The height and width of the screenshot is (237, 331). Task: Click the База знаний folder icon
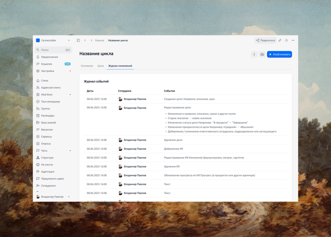point(38,122)
